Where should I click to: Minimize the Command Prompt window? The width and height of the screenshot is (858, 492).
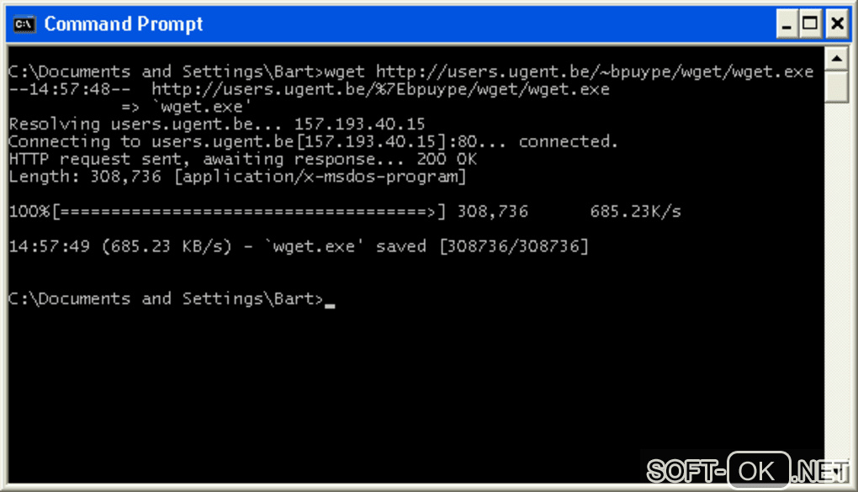point(786,24)
